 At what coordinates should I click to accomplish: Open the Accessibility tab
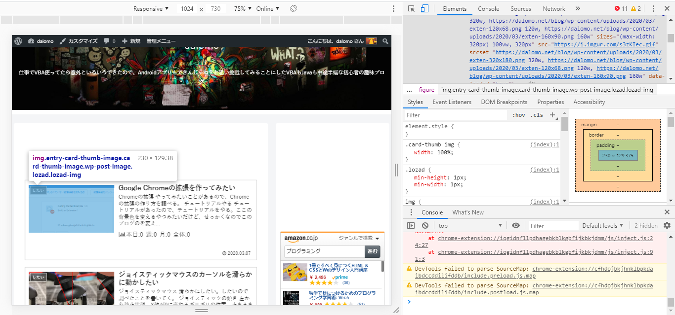(589, 102)
